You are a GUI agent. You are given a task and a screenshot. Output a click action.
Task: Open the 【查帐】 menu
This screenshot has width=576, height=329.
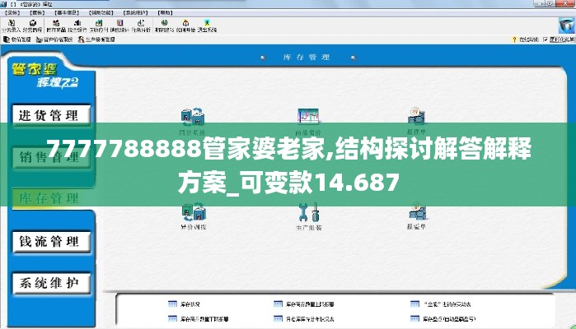(x=37, y=12)
